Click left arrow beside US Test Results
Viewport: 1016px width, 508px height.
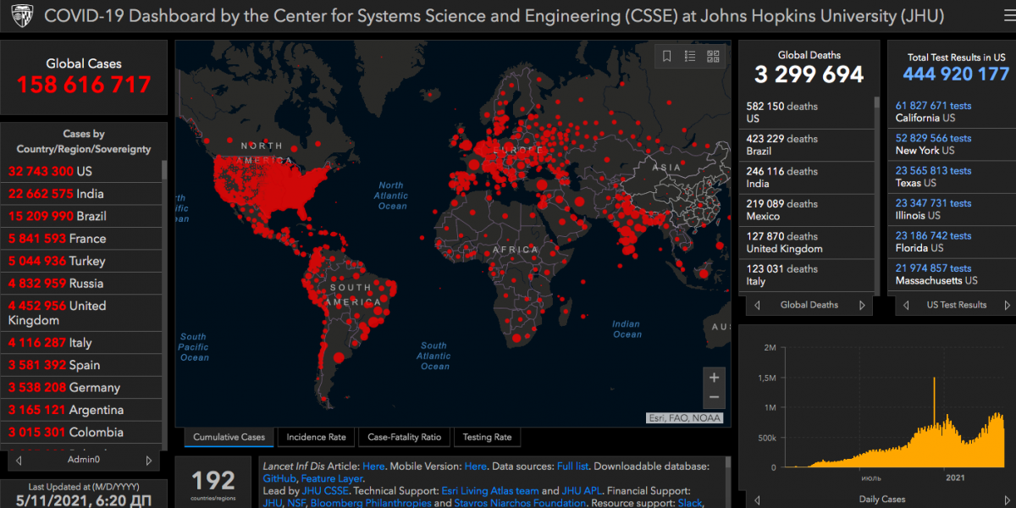905,305
